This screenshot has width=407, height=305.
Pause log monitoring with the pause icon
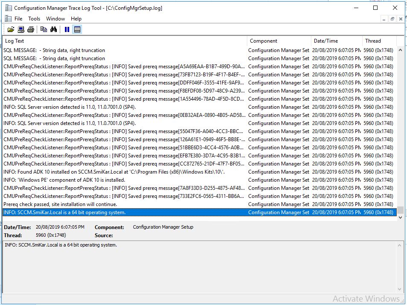click(67, 29)
